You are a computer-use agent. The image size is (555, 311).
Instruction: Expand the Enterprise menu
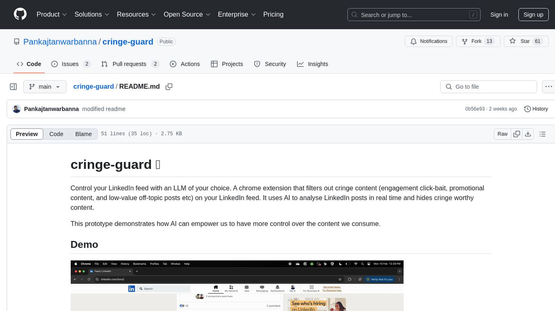[x=237, y=14]
